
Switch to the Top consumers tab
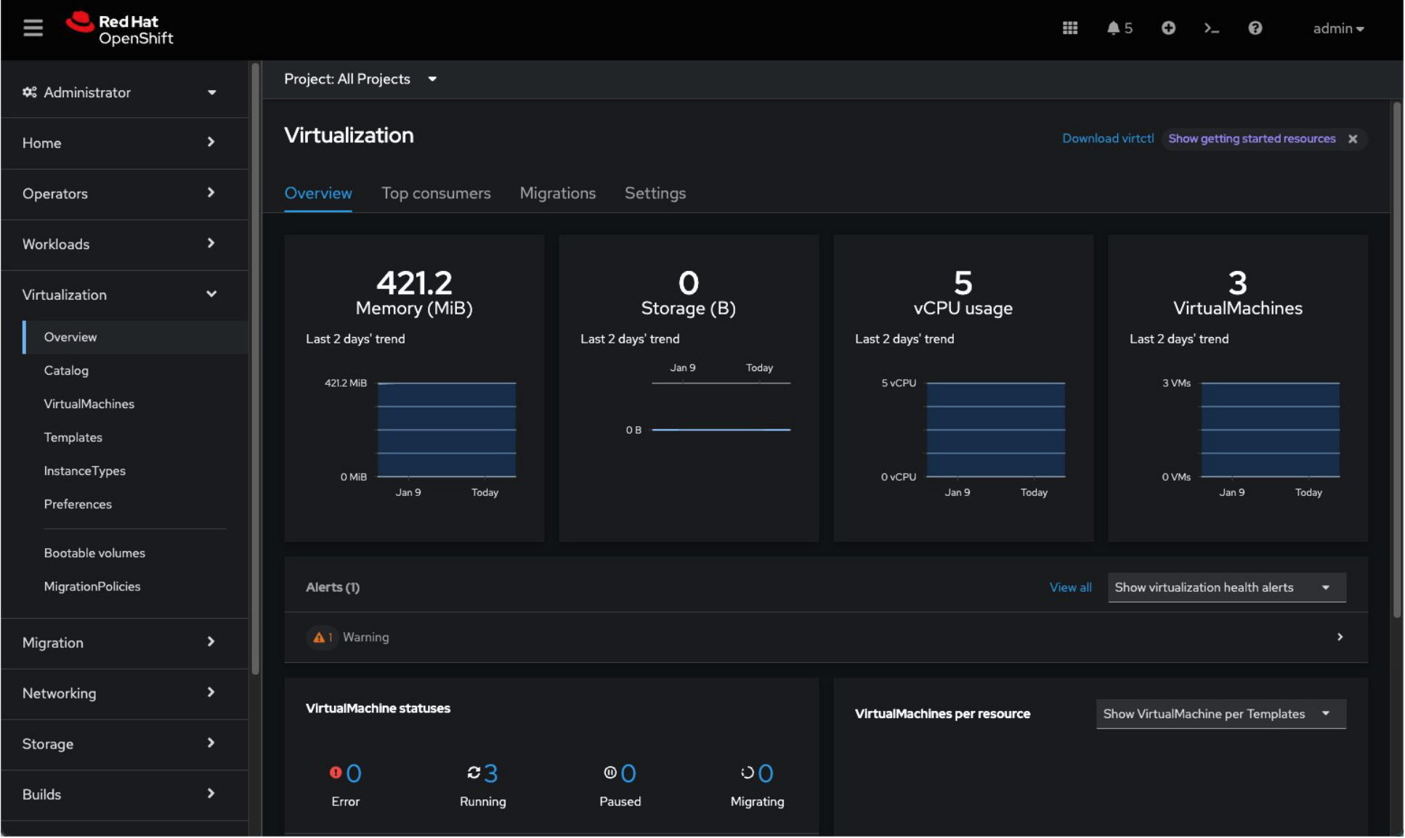tap(436, 193)
